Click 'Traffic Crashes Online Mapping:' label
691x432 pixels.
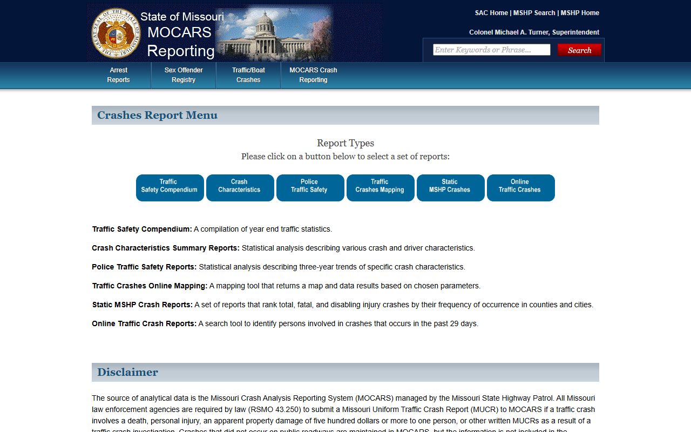[x=150, y=286]
